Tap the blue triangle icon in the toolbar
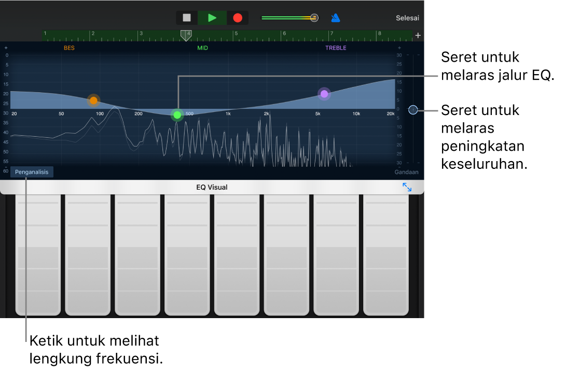The width and height of the screenshot is (566, 372). tap(335, 17)
